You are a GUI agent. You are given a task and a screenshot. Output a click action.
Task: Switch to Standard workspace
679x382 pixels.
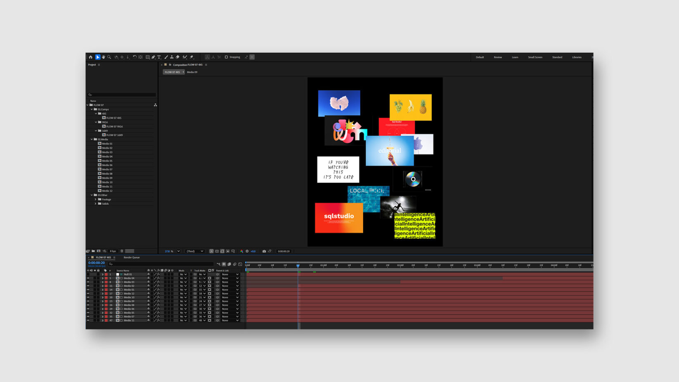pyautogui.click(x=557, y=57)
